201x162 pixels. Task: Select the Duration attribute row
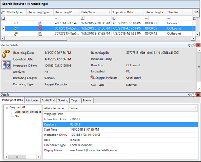120,124
